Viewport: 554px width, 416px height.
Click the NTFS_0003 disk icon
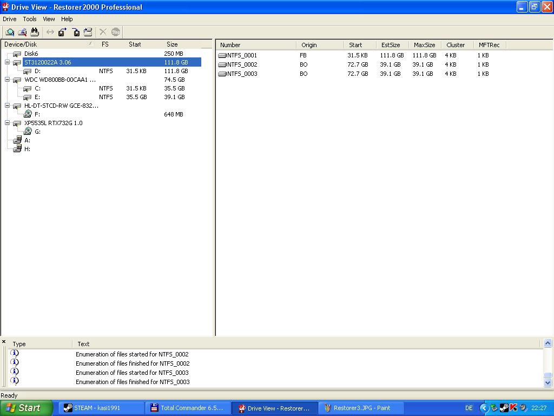click(222, 74)
